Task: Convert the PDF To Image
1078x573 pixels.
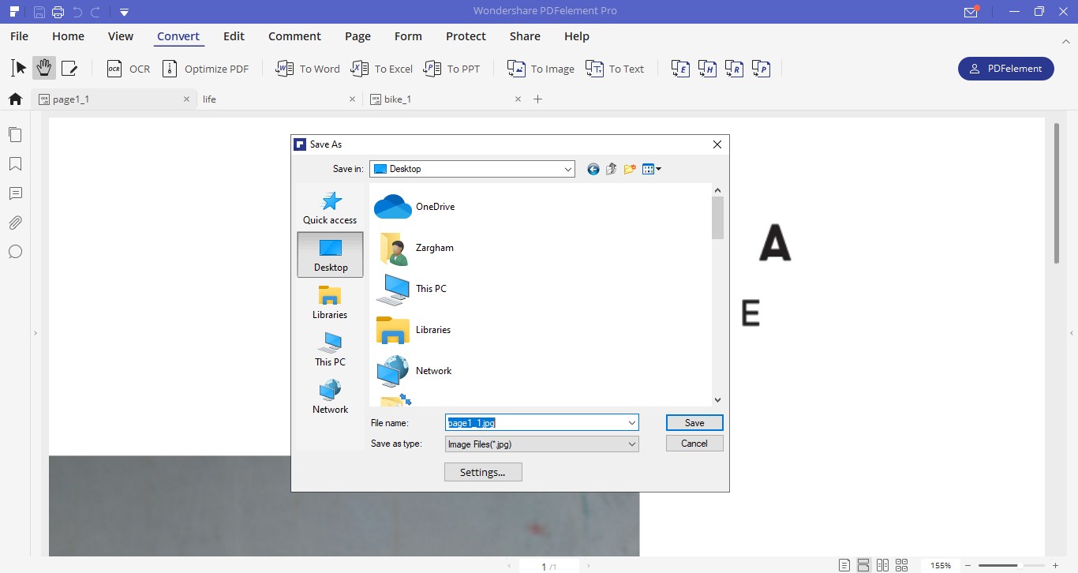Action: point(541,69)
